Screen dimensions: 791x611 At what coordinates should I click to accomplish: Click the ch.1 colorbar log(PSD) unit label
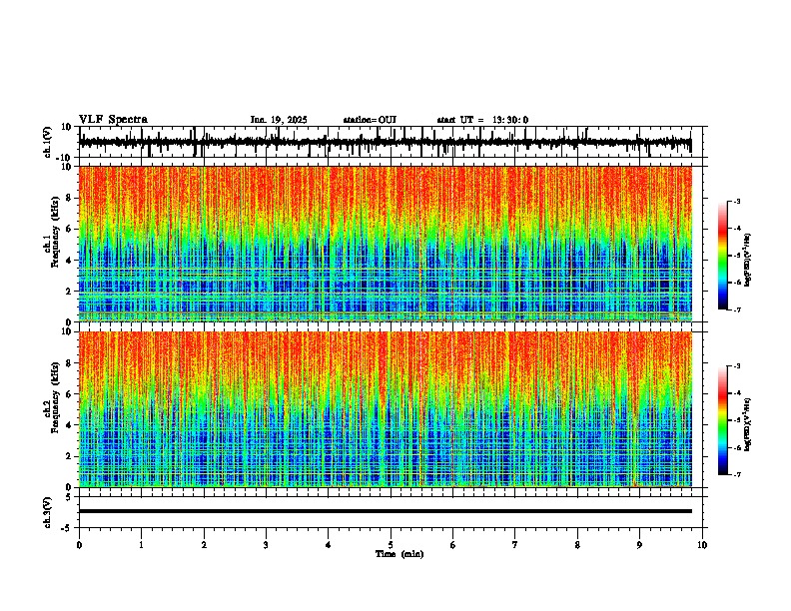(748, 260)
